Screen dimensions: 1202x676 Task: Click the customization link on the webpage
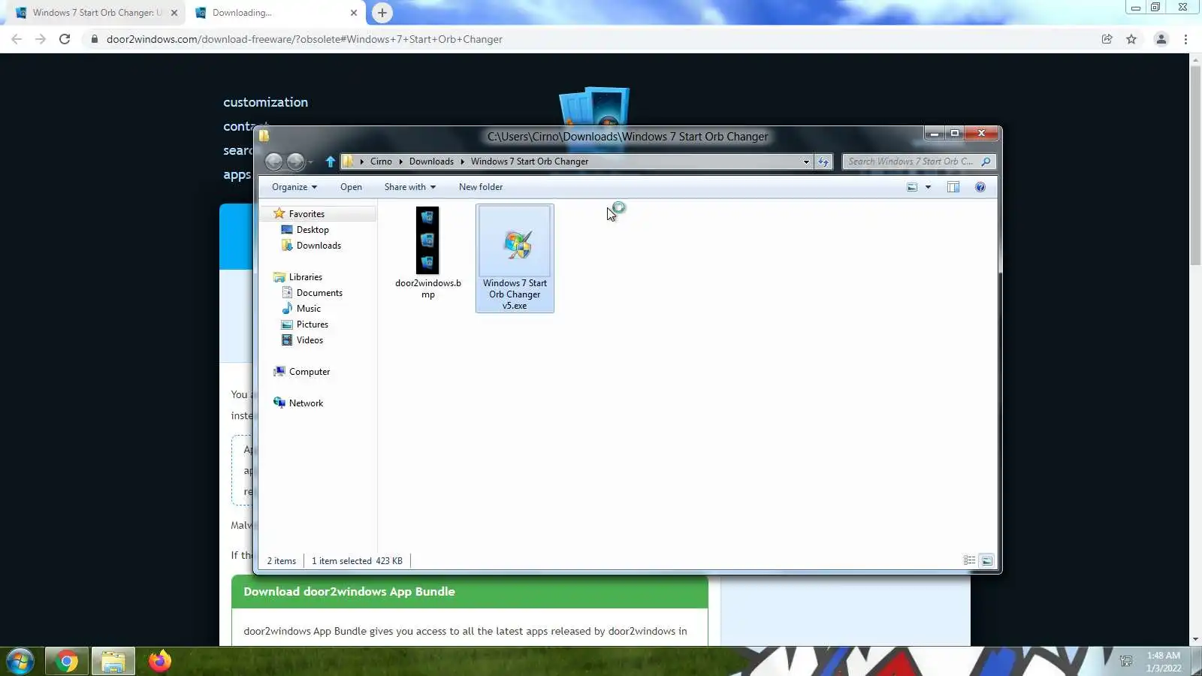[265, 102]
